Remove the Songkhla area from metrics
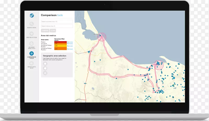Screen dimensions: 209x121 pos(70,44)
